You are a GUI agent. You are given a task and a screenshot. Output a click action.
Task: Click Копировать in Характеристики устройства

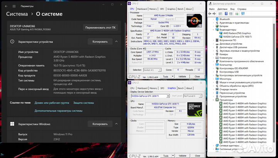click(100, 42)
